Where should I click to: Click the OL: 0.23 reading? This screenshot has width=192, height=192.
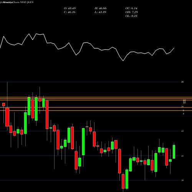(131, 16)
